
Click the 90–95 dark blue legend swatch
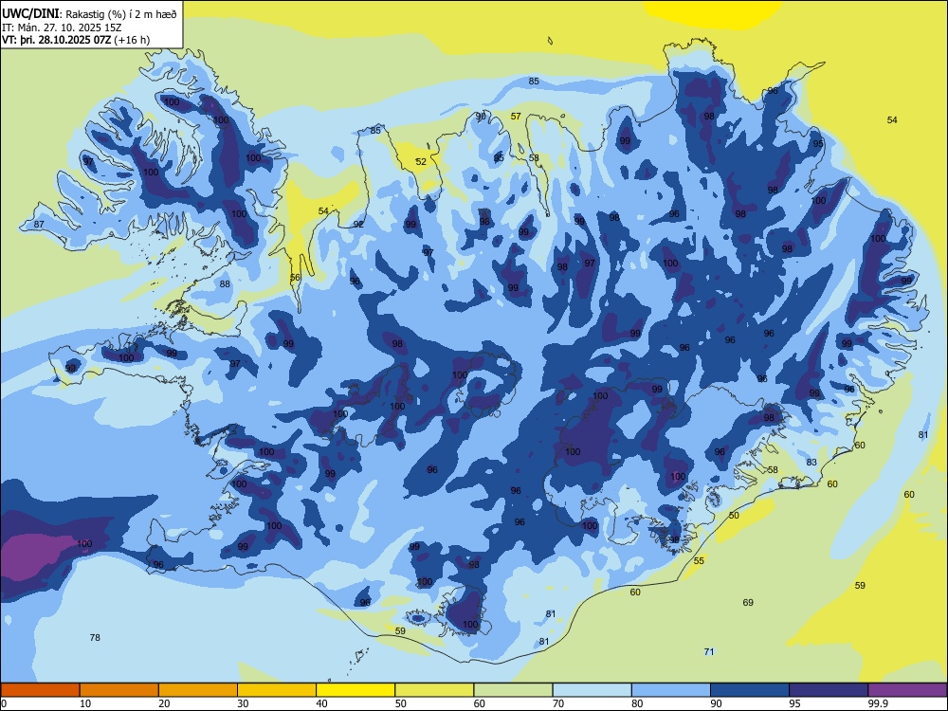pos(750,690)
